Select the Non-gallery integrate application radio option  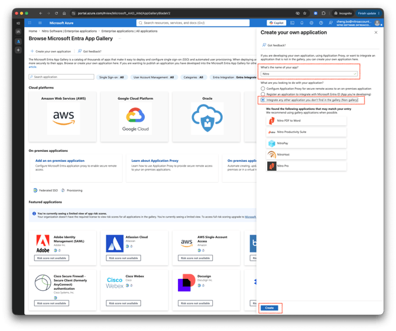(263, 100)
